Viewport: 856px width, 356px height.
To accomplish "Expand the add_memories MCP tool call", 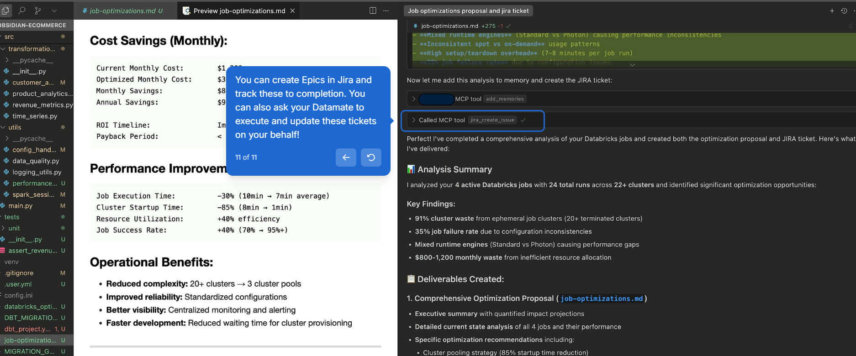I will 414,99.
